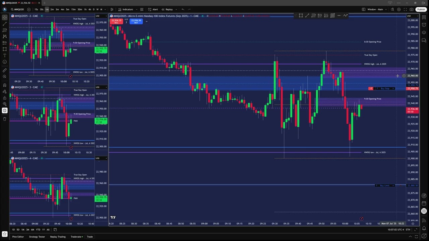
Task: Click the blue BUY 22,936.50 button
Action: click(136, 21)
